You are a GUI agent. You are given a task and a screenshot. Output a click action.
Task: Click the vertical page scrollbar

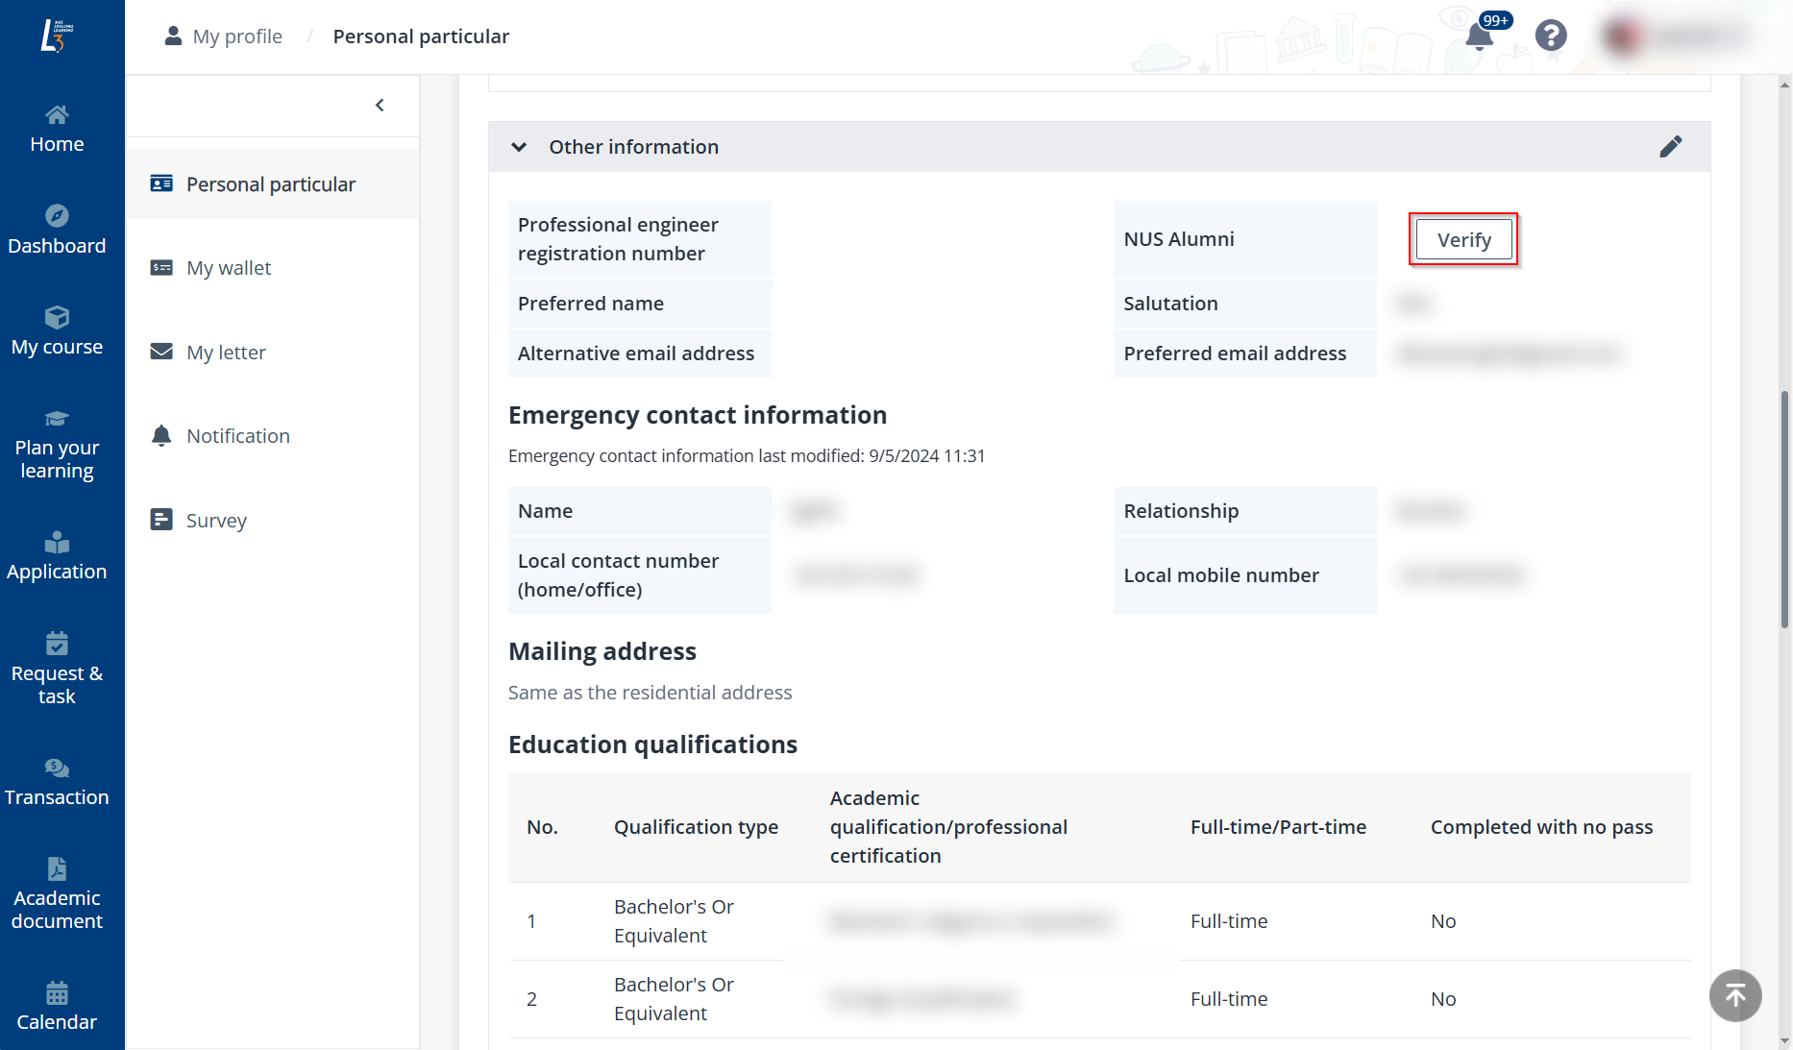(x=1784, y=509)
